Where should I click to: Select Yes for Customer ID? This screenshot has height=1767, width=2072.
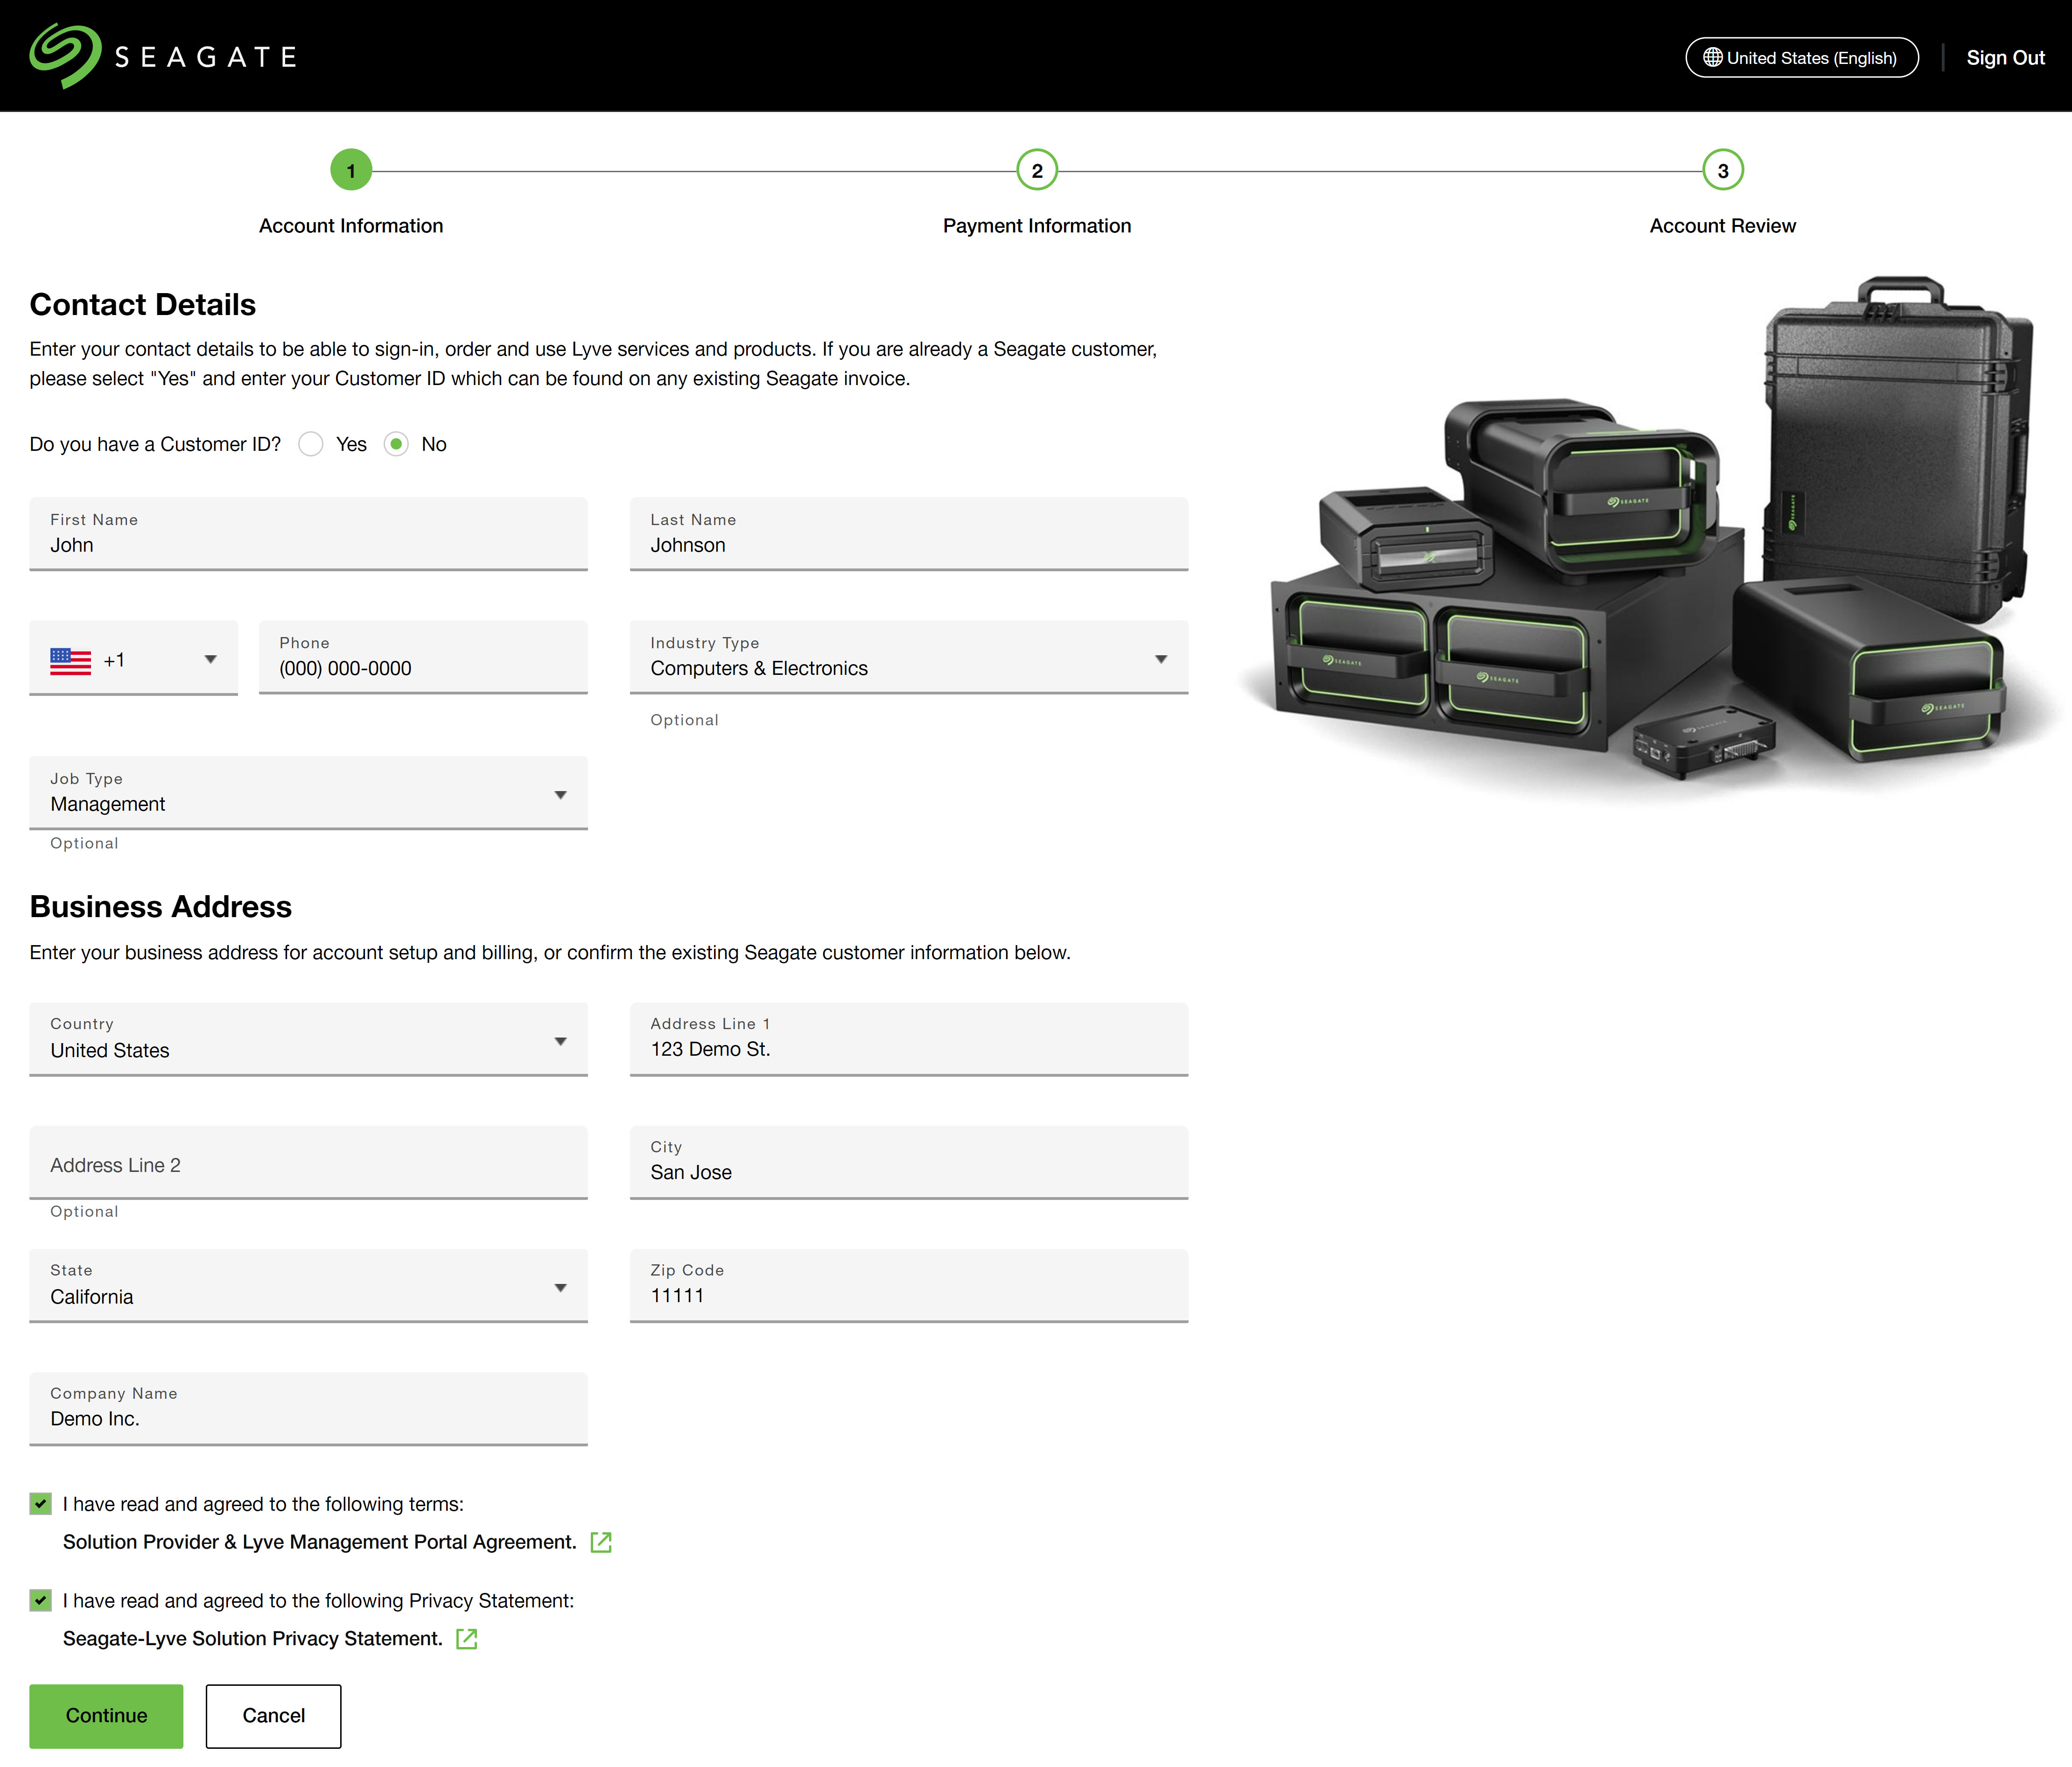311,444
